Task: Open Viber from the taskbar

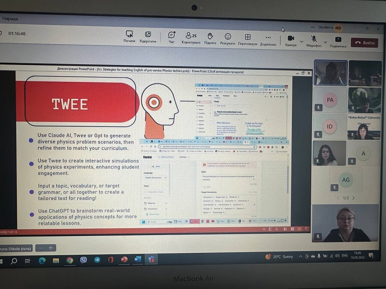Action: [x=83, y=260]
